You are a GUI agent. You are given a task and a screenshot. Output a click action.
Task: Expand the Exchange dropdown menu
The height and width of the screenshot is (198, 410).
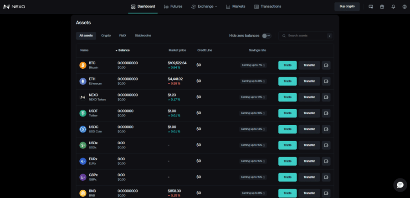coord(204,6)
